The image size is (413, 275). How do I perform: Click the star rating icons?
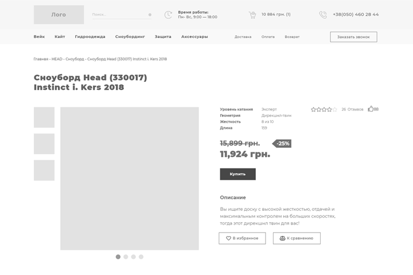tap(324, 109)
